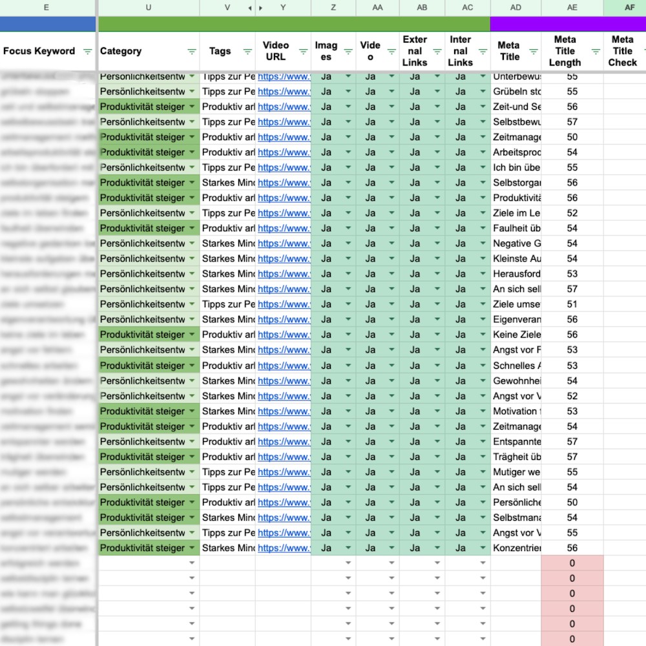The image size is (646, 646).
Task: Open Video dropdown in the Arbeitsprod row
Action: pyautogui.click(x=391, y=152)
